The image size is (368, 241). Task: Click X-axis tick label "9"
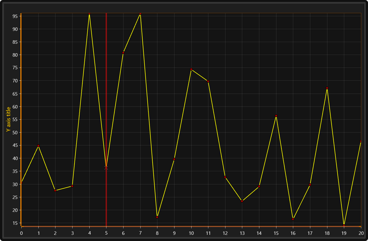[x=174, y=233]
